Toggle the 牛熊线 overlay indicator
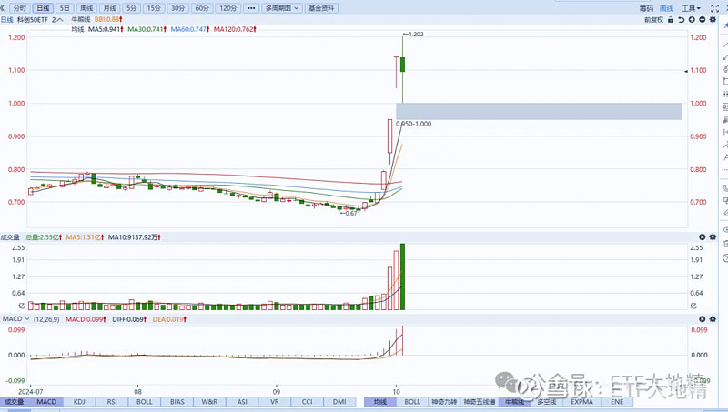 click(x=516, y=401)
